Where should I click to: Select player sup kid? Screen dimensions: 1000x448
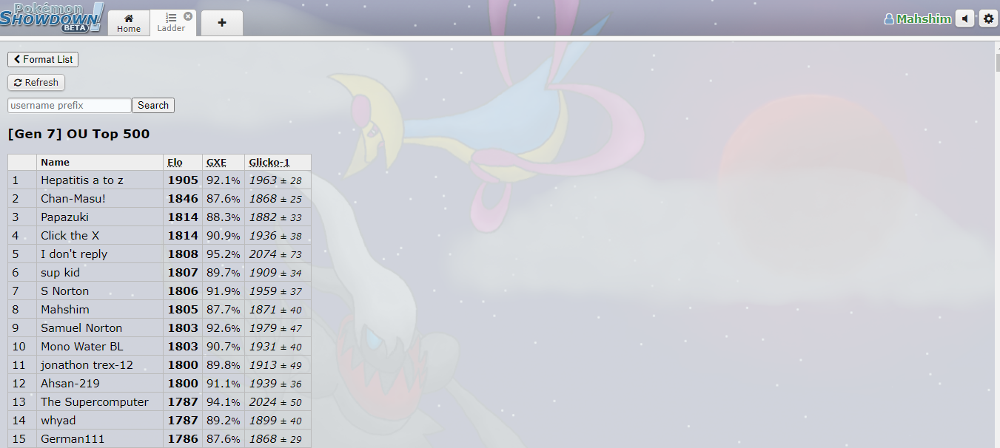[60, 272]
